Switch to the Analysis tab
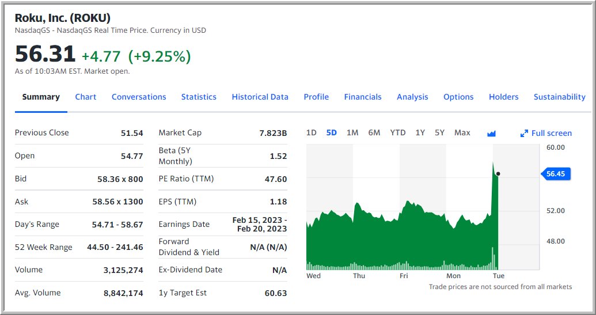This screenshot has width=596, height=315. pos(412,97)
